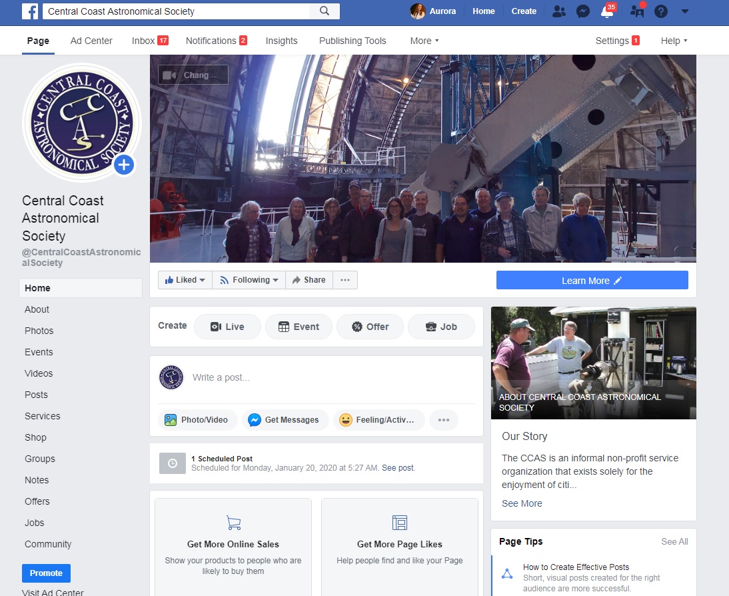
Task: Click the About Central Coast Astronomical Society image
Action: pos(594,363)
